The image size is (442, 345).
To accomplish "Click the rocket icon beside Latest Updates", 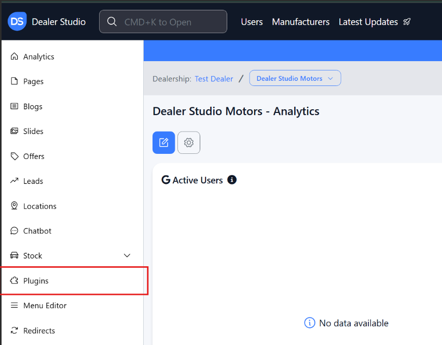I will point(407,22).
